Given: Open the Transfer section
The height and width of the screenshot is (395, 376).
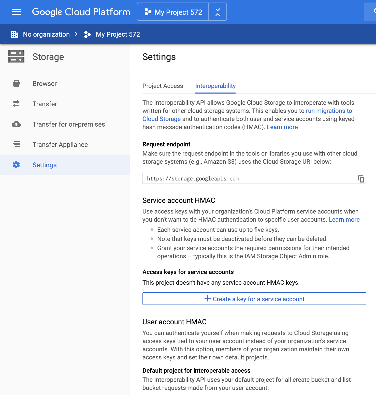Looking at the screenshot, I should click(x=65, y=104).
